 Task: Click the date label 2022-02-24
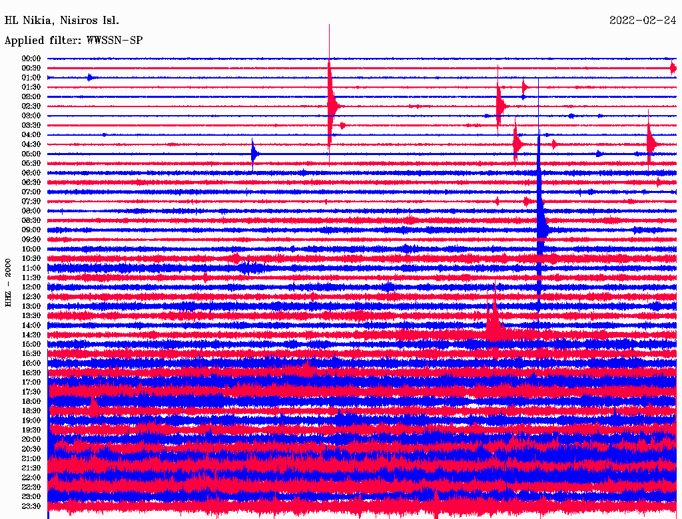coord(643,21)
